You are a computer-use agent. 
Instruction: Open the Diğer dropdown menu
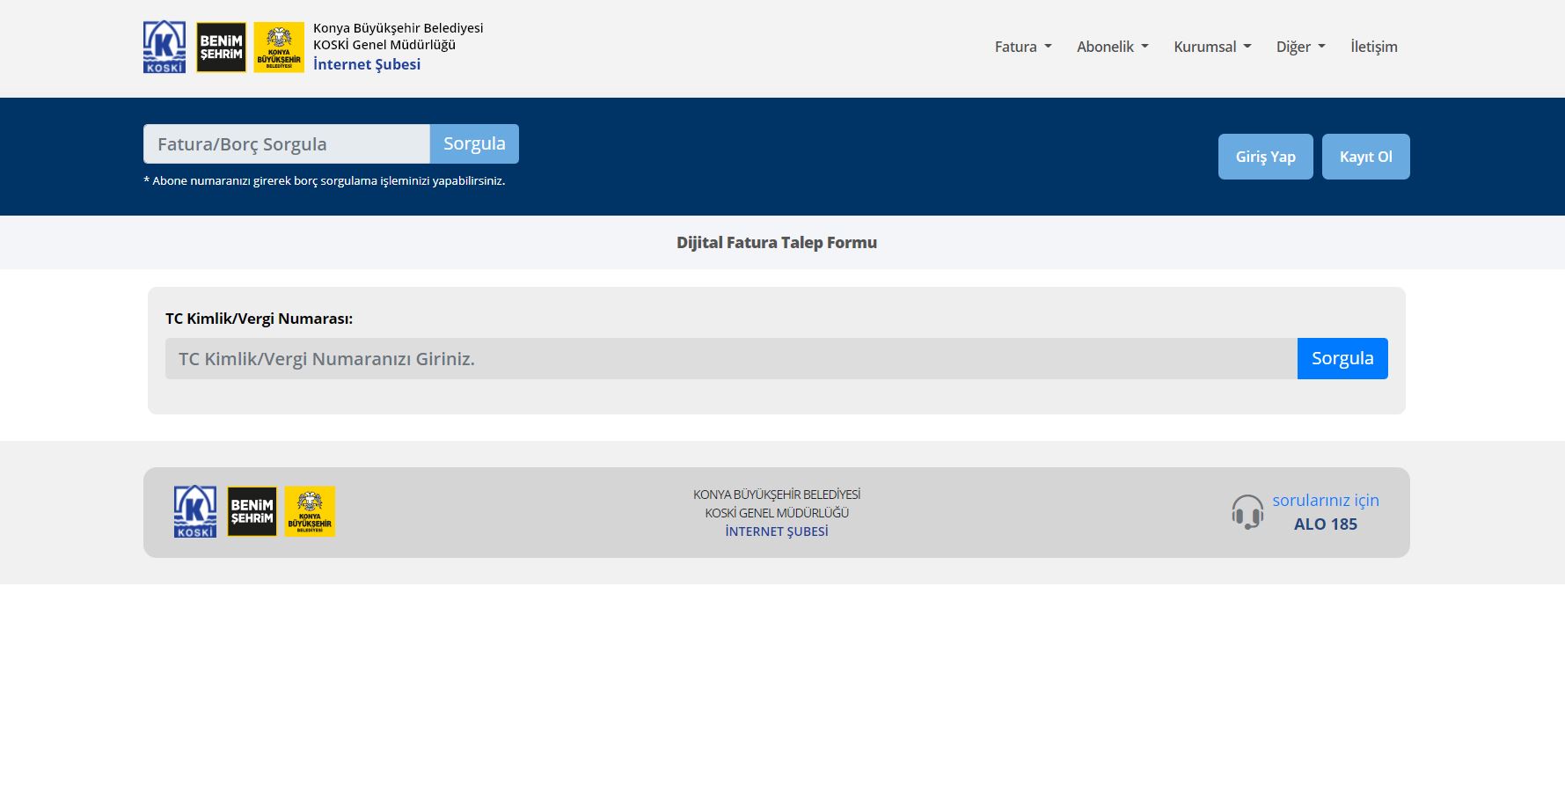pyautogui.click(x=1300, y=47)
